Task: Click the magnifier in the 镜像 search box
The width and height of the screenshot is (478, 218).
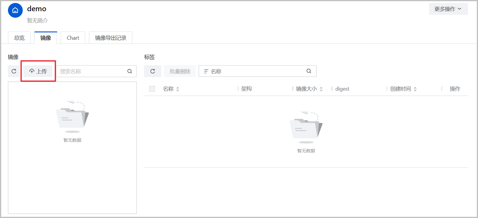Action: 129,71
